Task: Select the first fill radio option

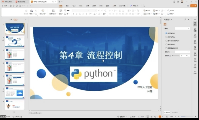Action: [x=166, y=33]
